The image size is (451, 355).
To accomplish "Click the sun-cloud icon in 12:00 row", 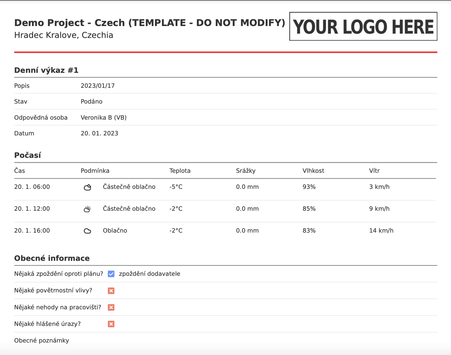I will (87, 209).
